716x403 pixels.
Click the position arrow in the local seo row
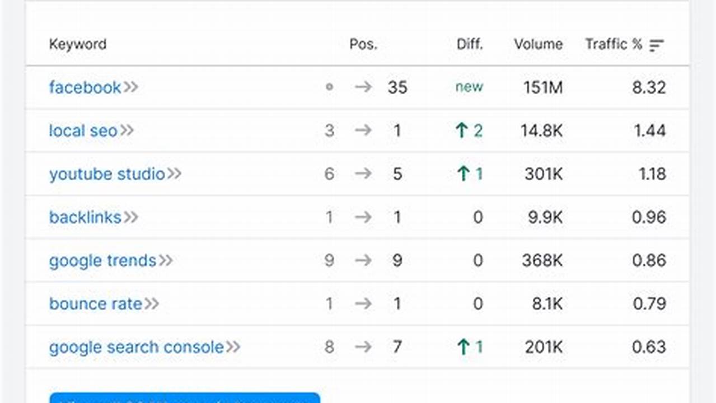click(363, 130)
